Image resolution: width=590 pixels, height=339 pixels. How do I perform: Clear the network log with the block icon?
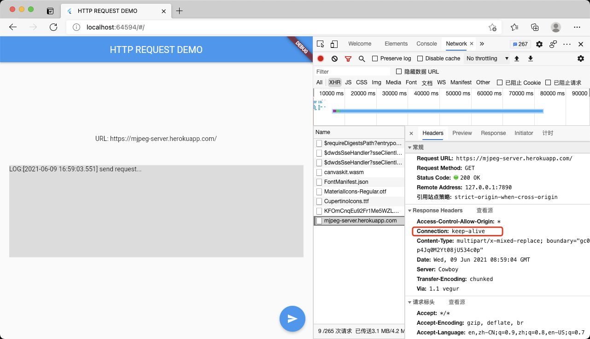[x=334, y=58]
